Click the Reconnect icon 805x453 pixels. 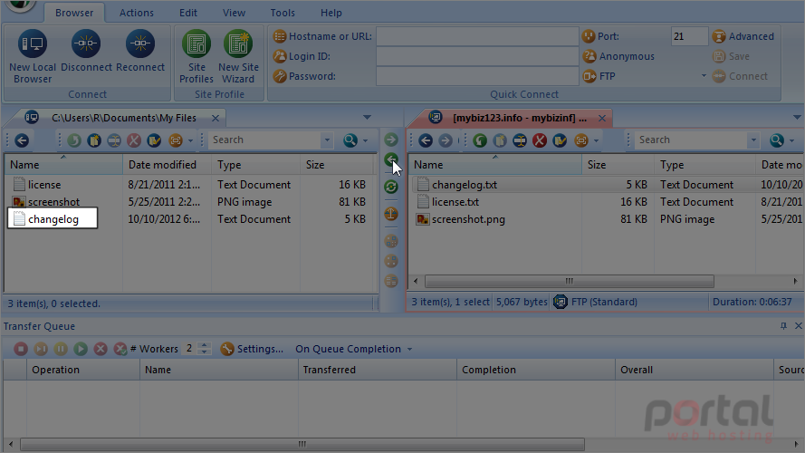click(140, 43)
